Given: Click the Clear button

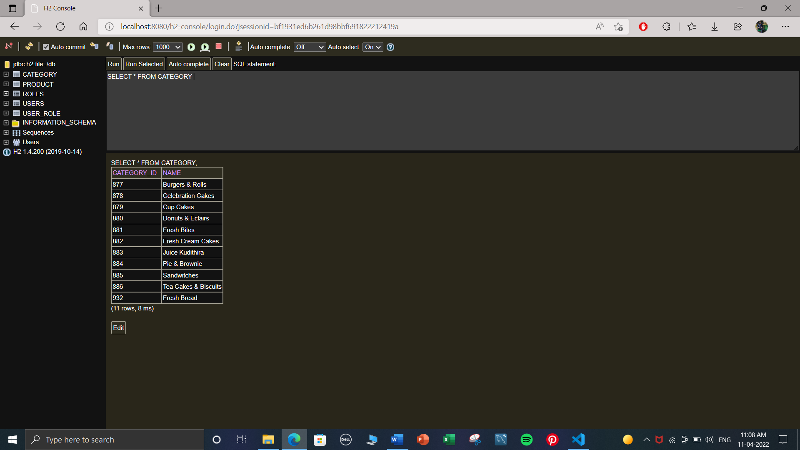Looking at the screenshot, I should pyautogui.click(x=222, y=64).
